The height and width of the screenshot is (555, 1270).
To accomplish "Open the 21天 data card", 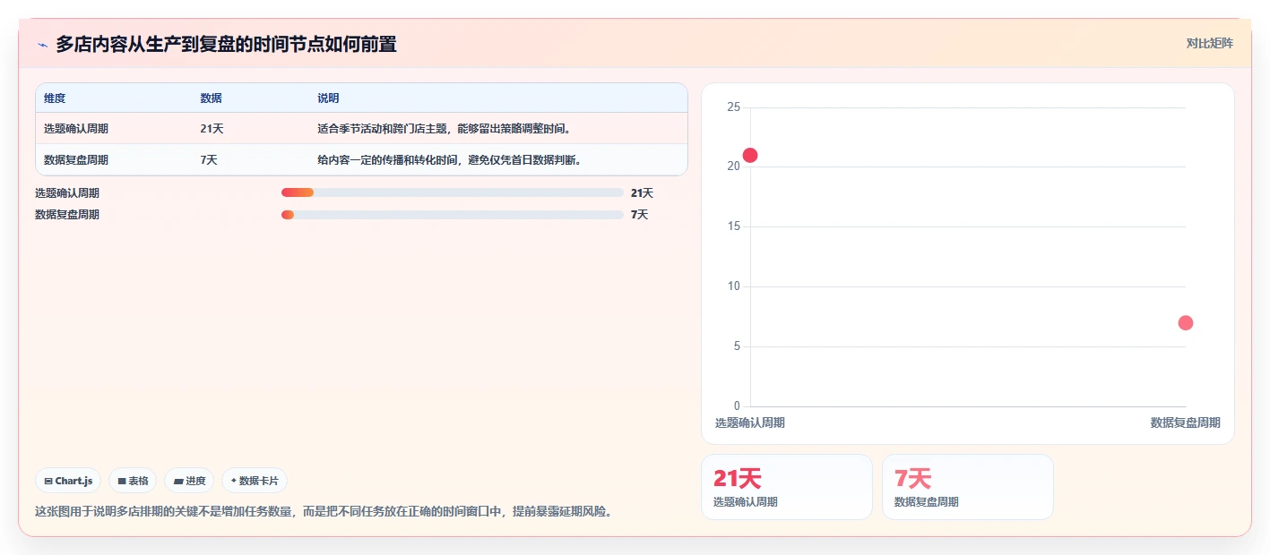I will (x=786, y=487).
